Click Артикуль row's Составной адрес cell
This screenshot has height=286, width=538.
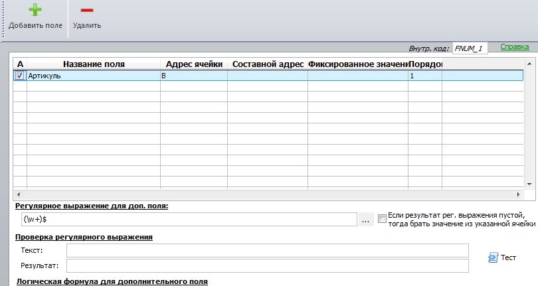coord(267,76)
